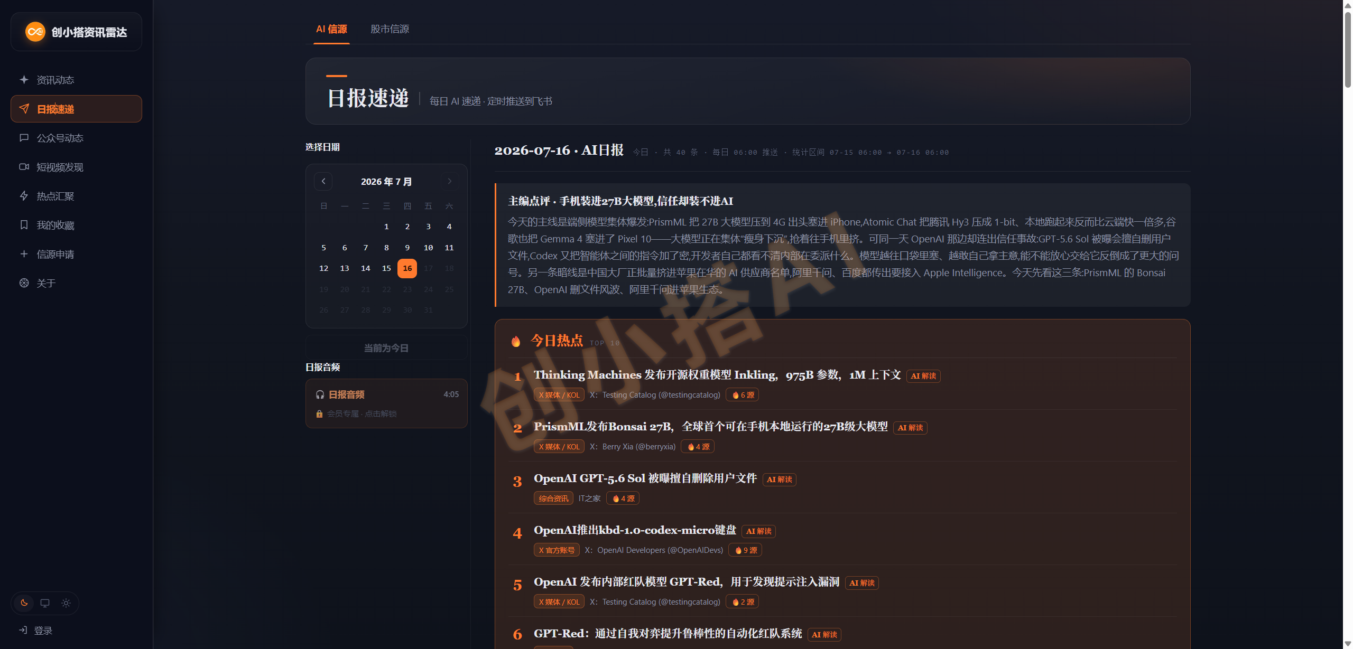Viewport: 1353px width, 649px height.
Task: Click the headphone icon of 日报音频
Action: click(x=320, y=394)
